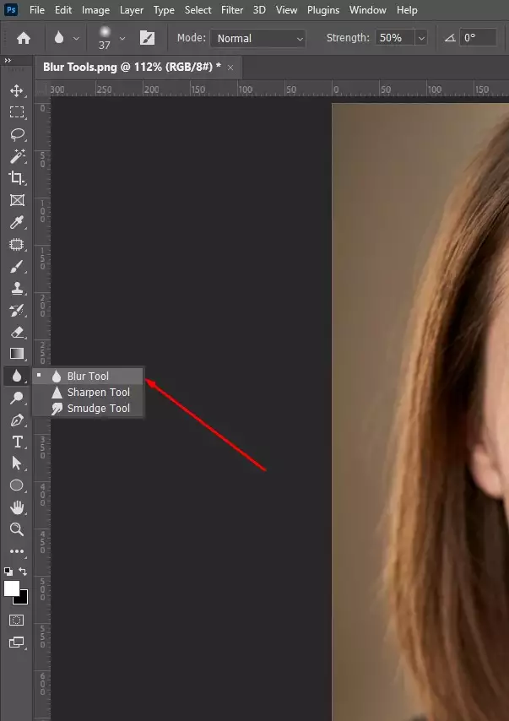
Task: Select the Path Selection tool
Action: click(17, 463)
